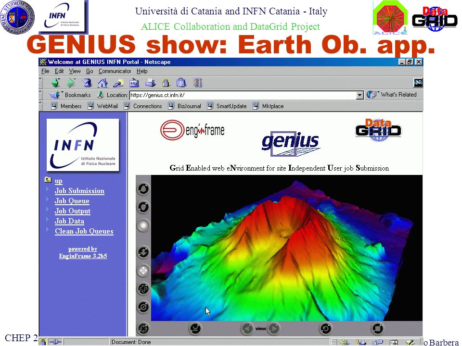Open the Help menu
462x346 pixels.
coord(141,71)
